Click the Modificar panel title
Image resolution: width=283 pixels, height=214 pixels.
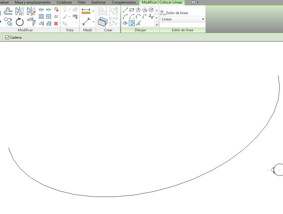(x=25, y=30)
